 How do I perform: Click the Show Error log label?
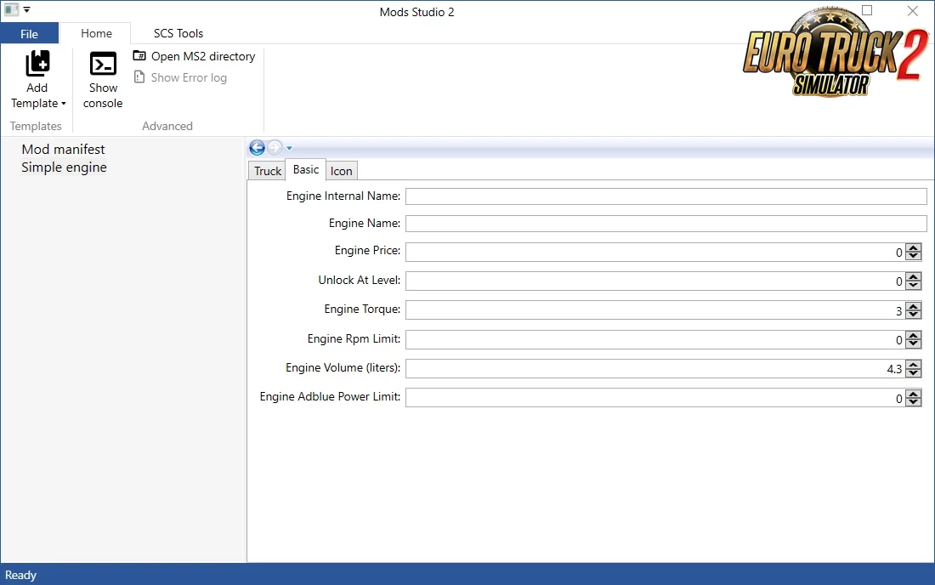(189, 77)
